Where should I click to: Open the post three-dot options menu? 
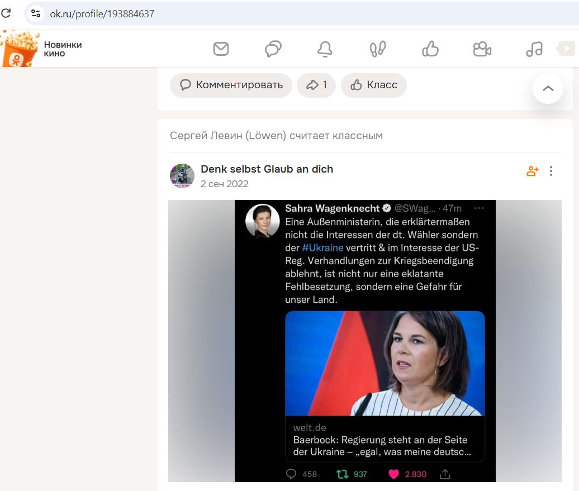pos(551,171)
